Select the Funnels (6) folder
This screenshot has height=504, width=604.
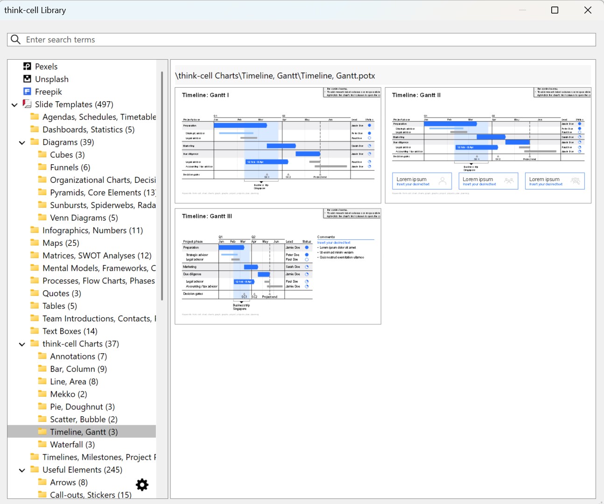pyautogui.click(x=70, y=167)
